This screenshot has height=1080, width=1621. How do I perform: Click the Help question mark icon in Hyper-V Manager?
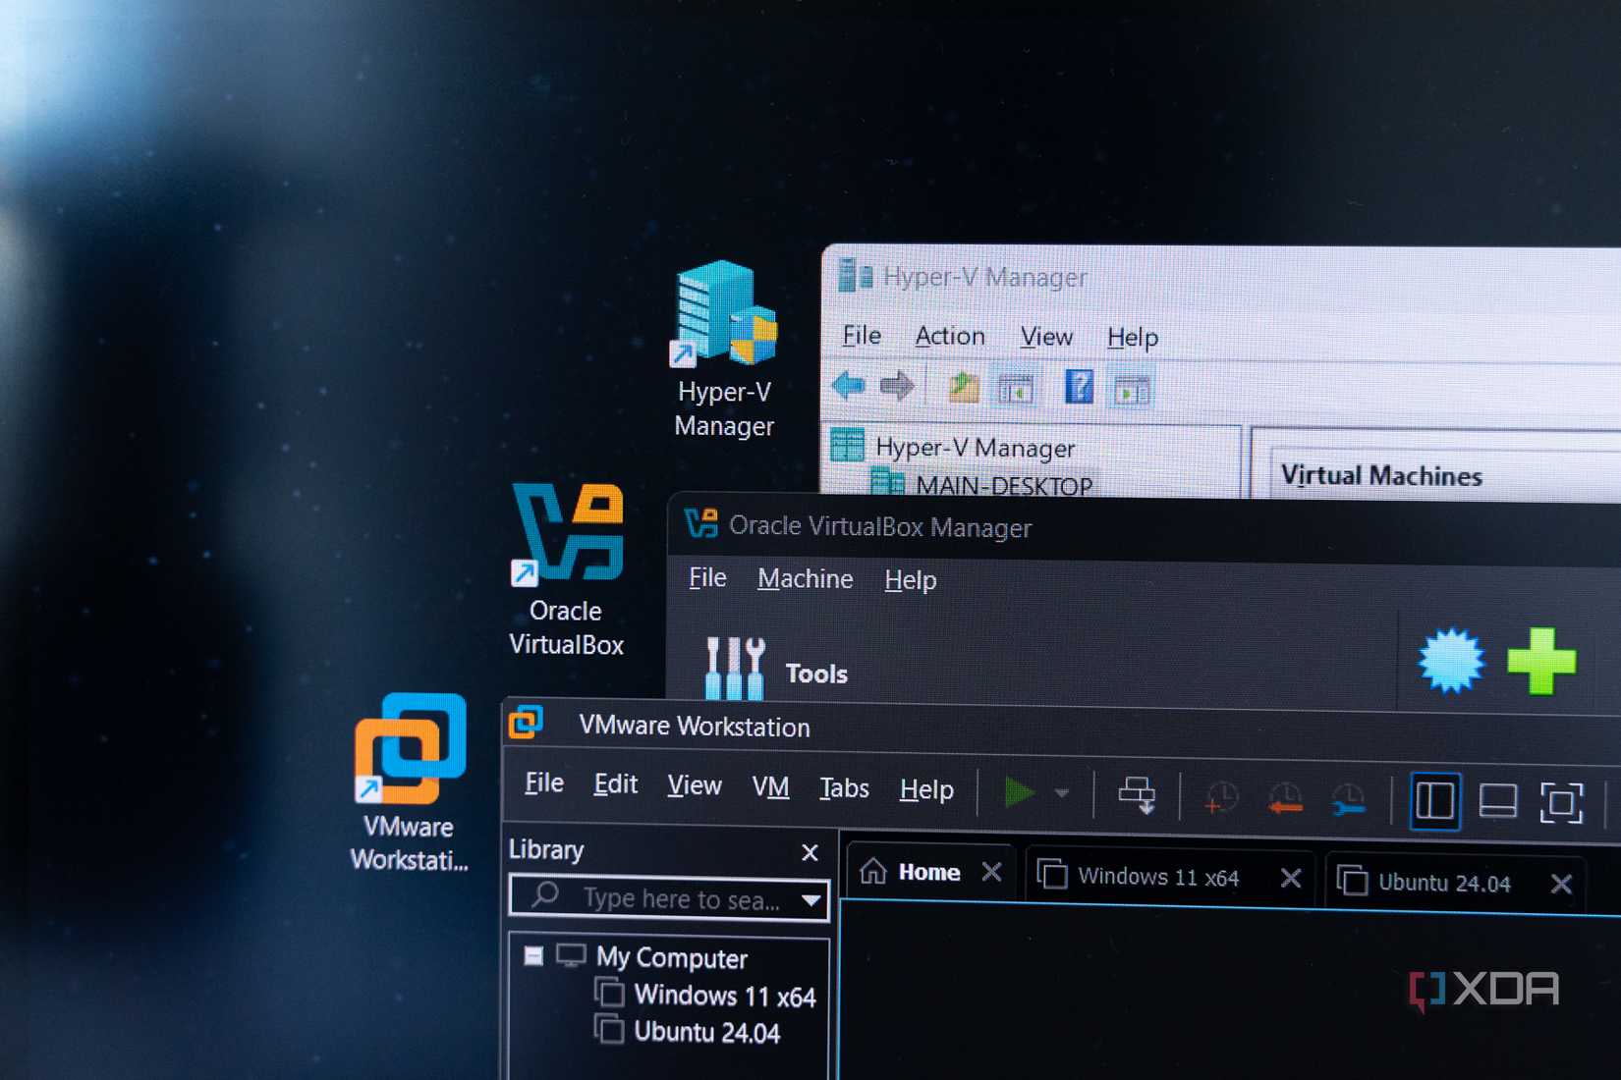(x=1080, y=386)
